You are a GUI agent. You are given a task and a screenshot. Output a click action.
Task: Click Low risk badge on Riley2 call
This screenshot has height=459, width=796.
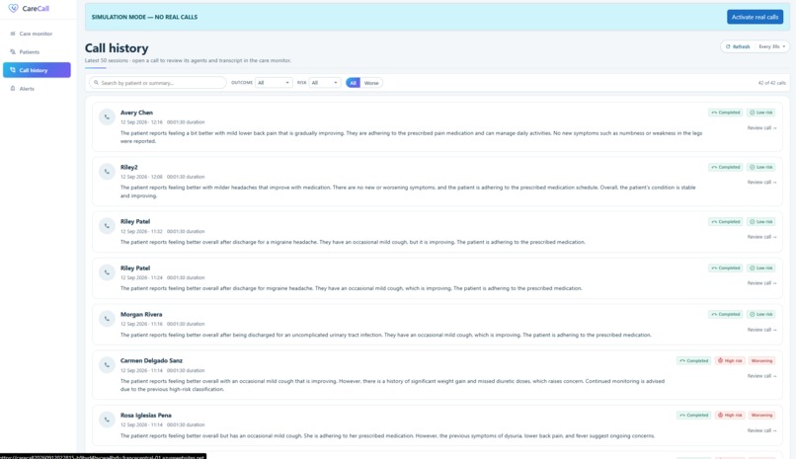[x=761, y=167]
